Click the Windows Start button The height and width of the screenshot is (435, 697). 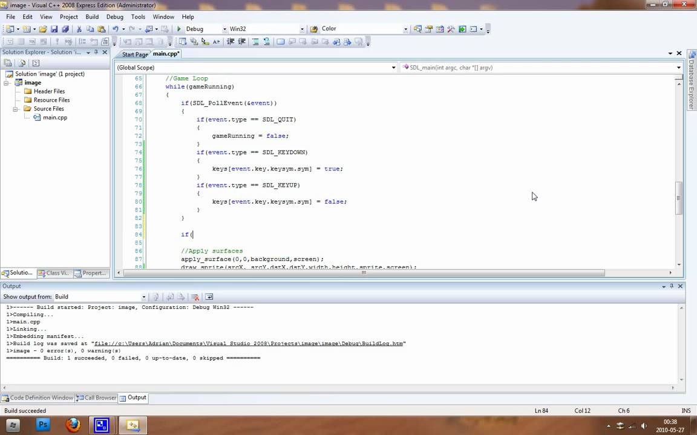pyautogui.click(x=13, y=425)
